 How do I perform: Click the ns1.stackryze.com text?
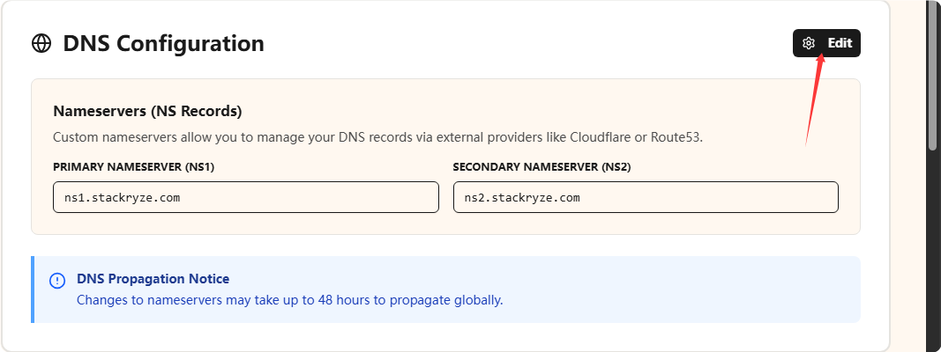[122, 198]
